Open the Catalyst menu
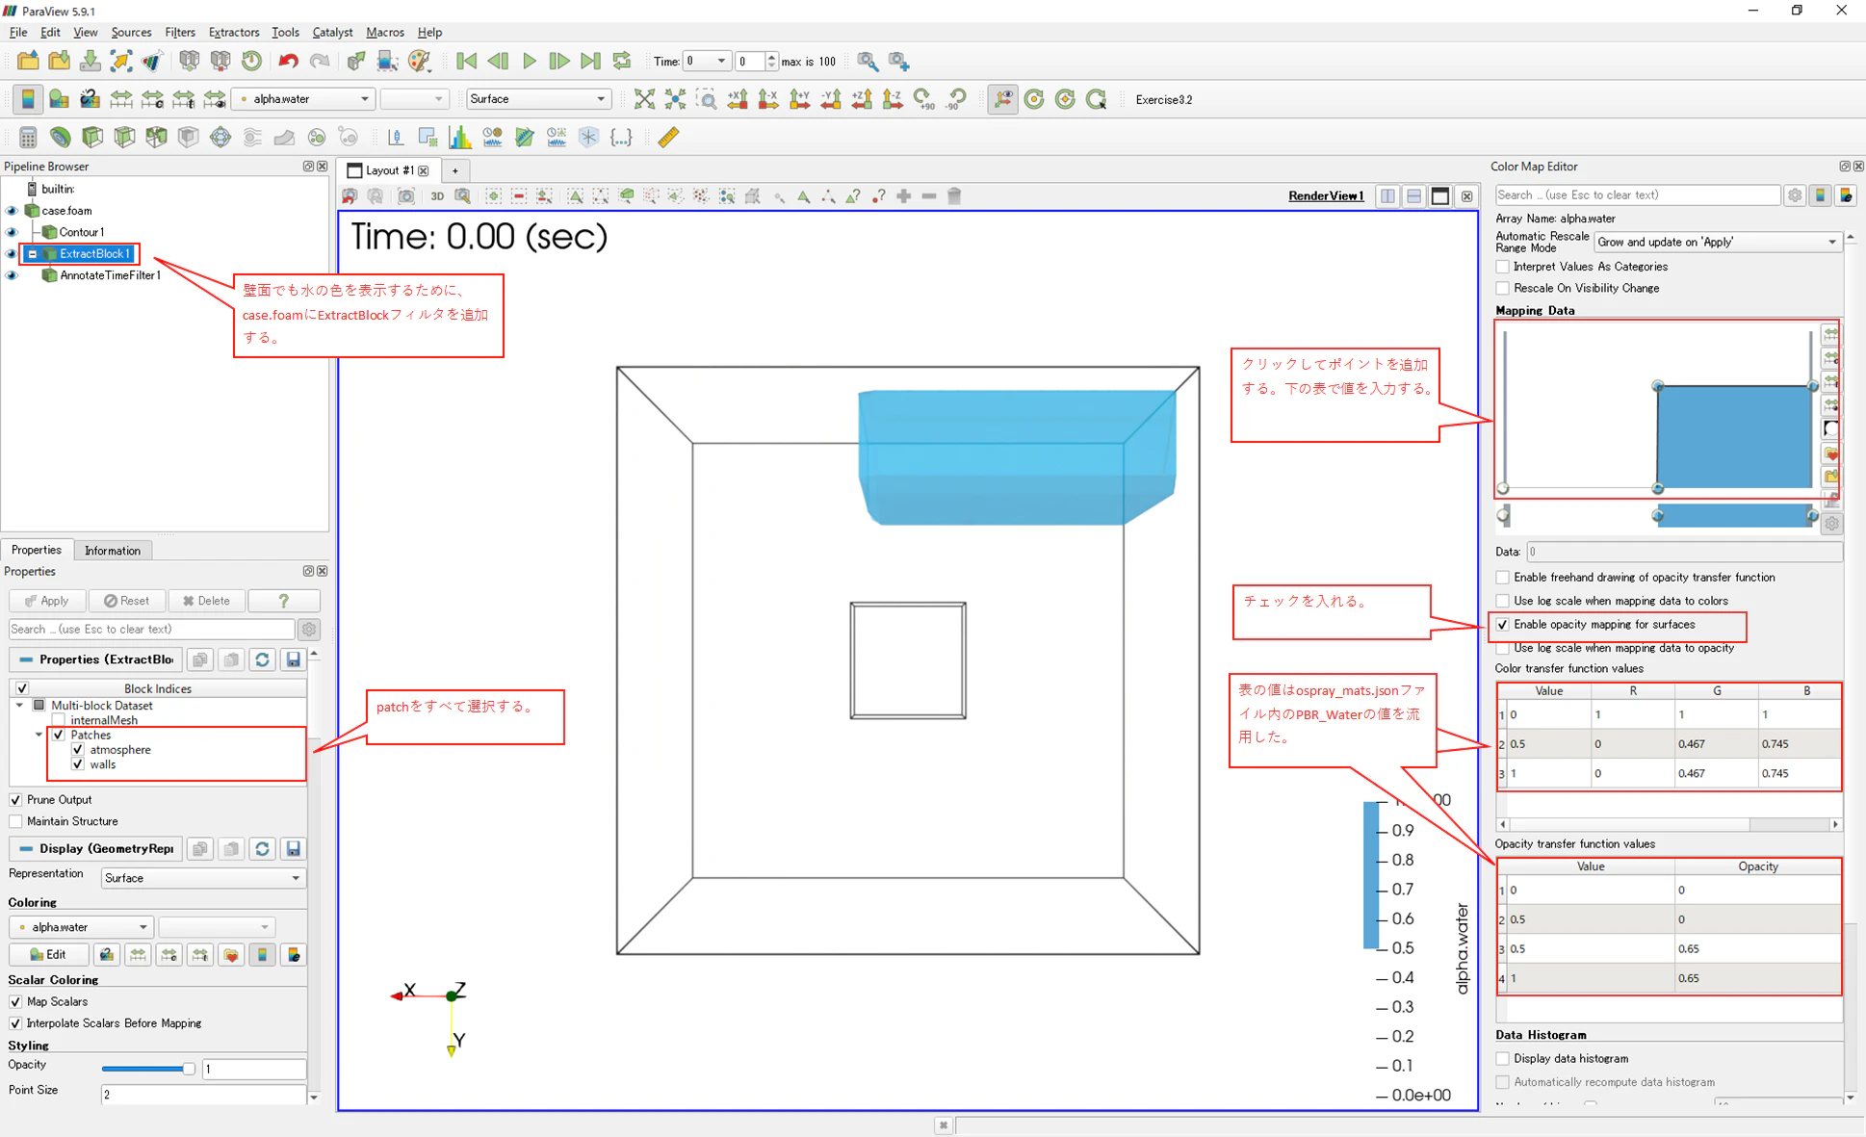The image size is (1866, 1137). point(332,33)
